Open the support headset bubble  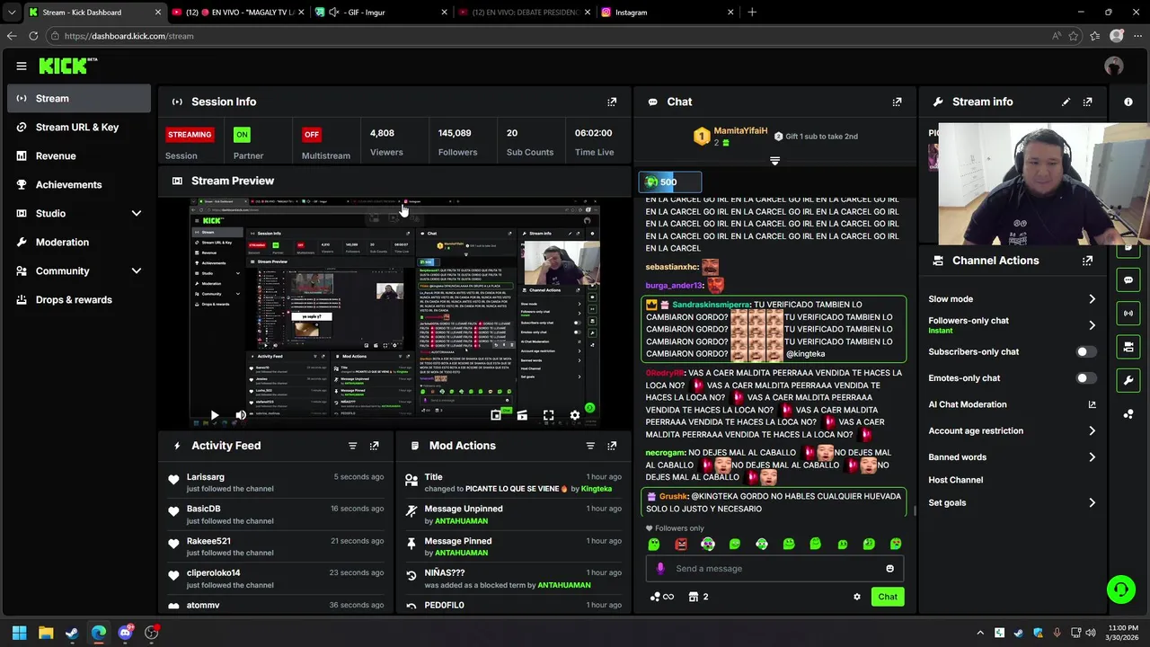click(x=1120, y=589)
